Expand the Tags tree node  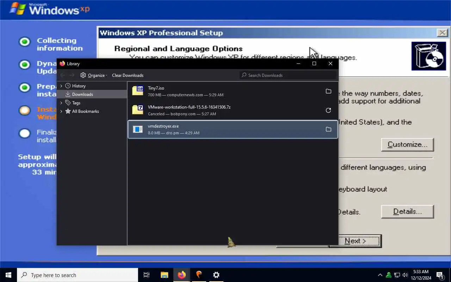(x=61, y=103)
